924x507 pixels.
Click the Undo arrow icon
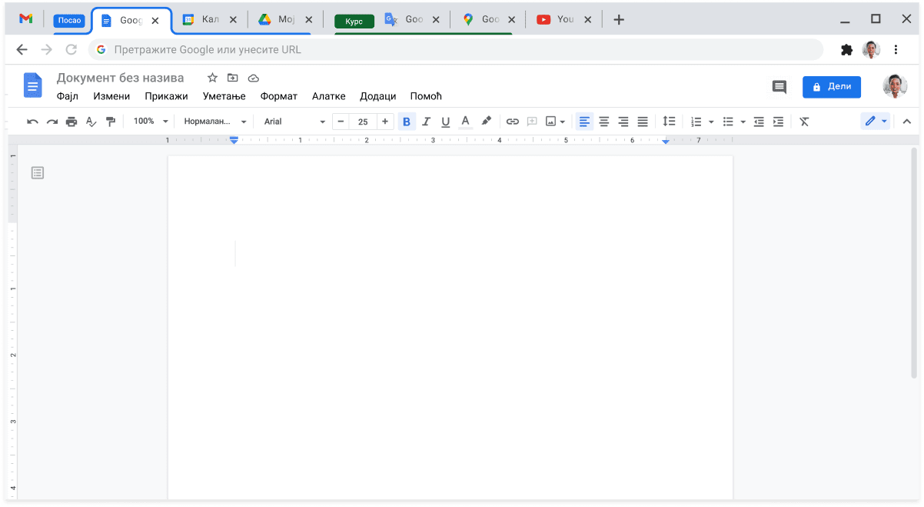point(32,122)
